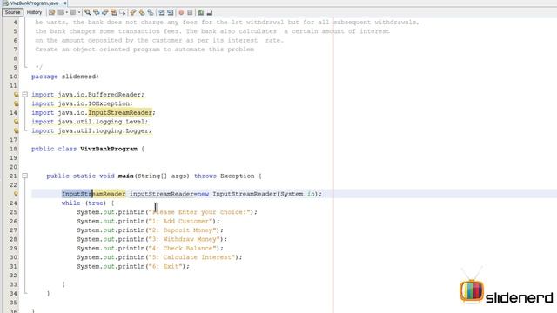Viewport: 557px width, 313px height.
Task: Click line number 24 in gutter
Action: pyautogui.click(x=13, y=203)
